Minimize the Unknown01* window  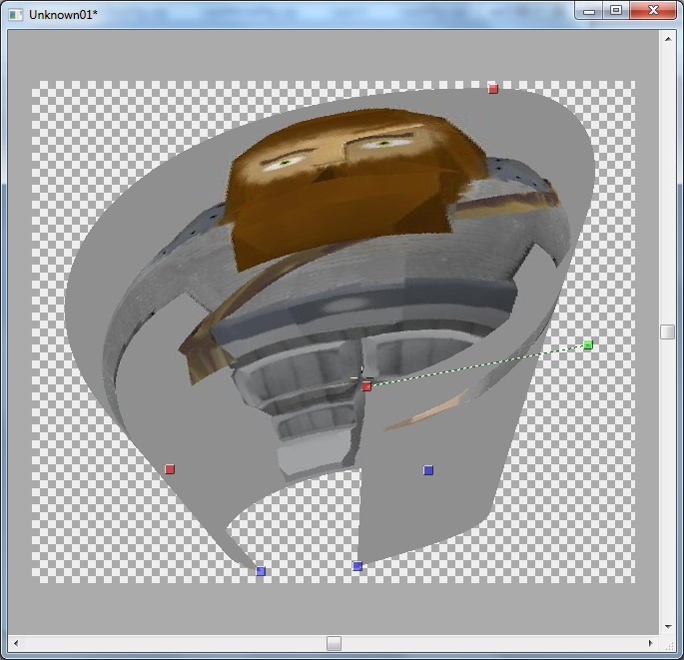591,10
